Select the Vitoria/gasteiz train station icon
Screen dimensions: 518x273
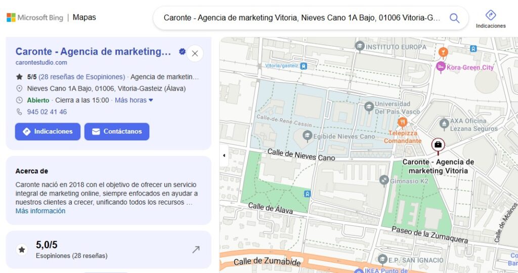(x=304, y=66)
